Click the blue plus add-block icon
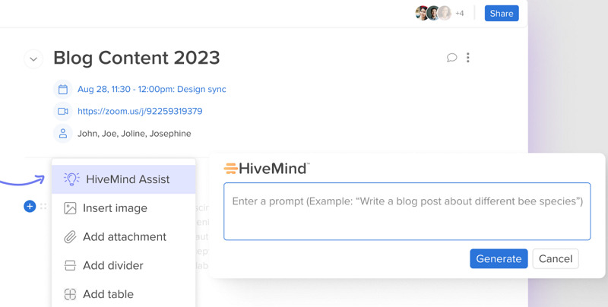 coord(30,206)
